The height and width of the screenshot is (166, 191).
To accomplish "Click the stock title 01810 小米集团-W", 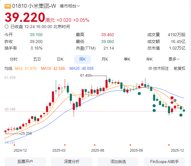I will pos(34,6).
